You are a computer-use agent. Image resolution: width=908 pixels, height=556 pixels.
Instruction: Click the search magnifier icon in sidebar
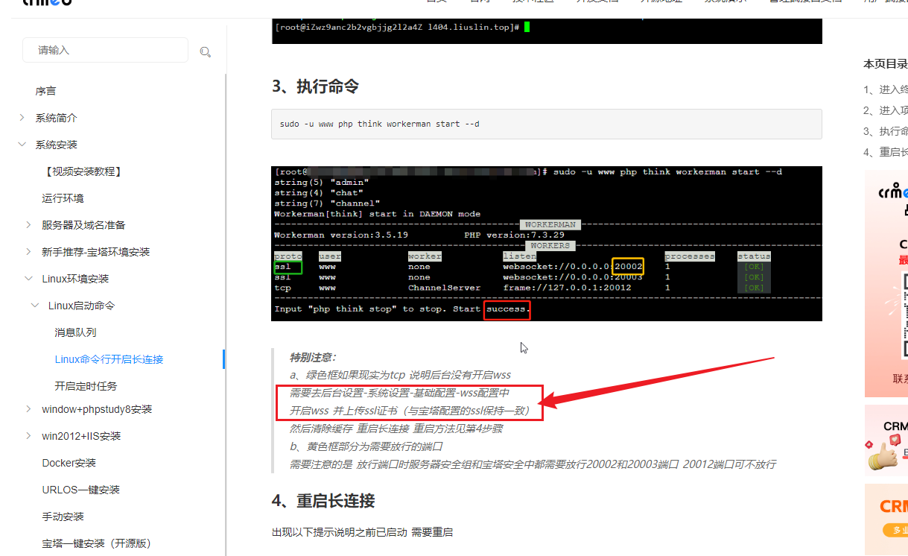[206, 51]
